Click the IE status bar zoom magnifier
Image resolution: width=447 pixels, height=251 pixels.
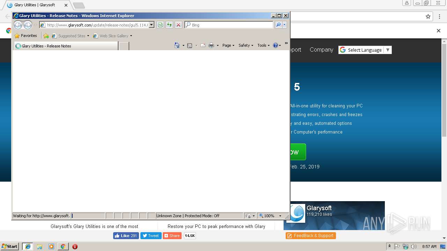tap(261, 216)
